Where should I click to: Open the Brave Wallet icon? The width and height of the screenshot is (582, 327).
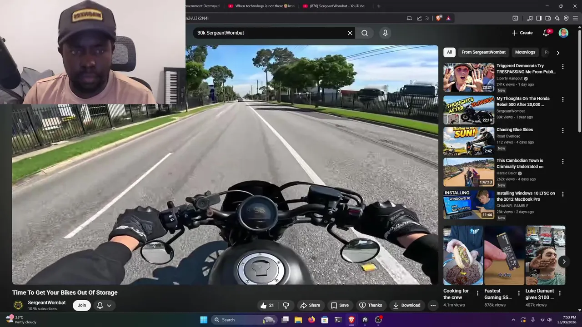coord(548,18)
